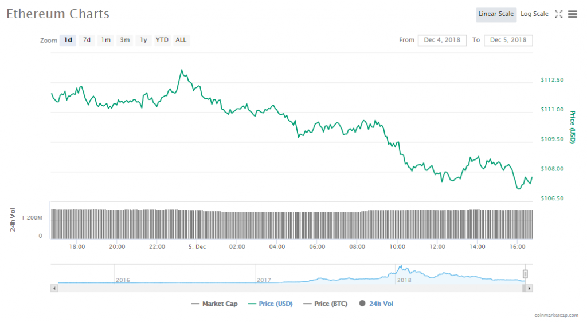Select the 7d zoom range
Viewport: 587px width, 323px height.
(x=87, y=40)
